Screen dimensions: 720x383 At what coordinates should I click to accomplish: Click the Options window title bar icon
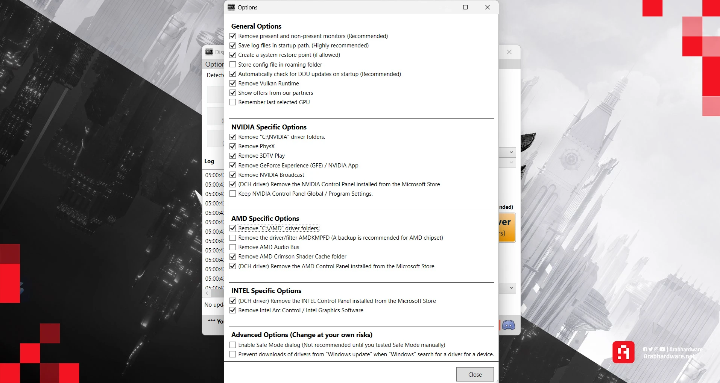point(231,7)
